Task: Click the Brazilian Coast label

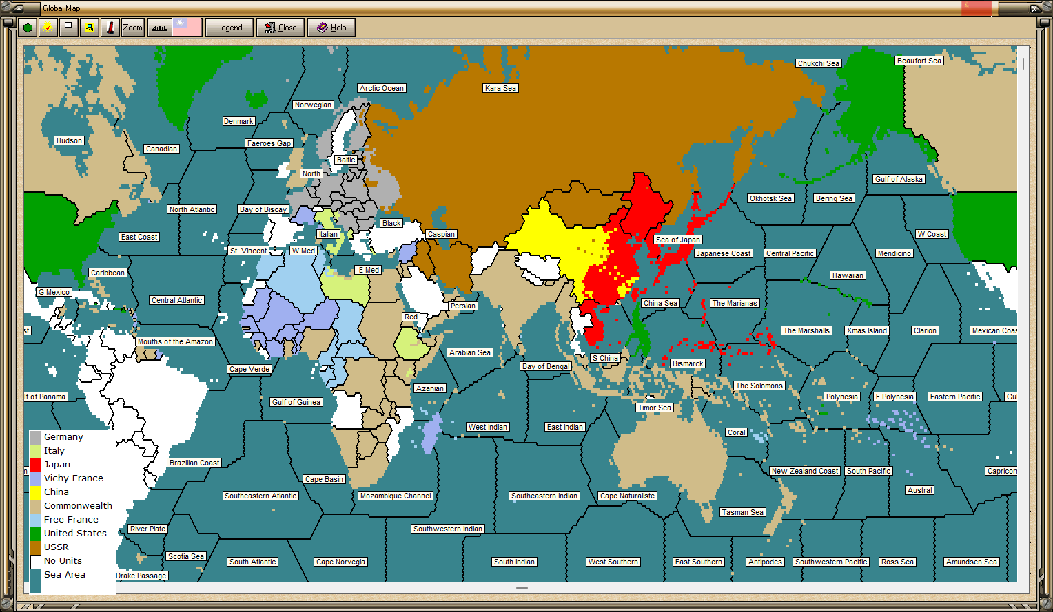Action: point(194,463)
